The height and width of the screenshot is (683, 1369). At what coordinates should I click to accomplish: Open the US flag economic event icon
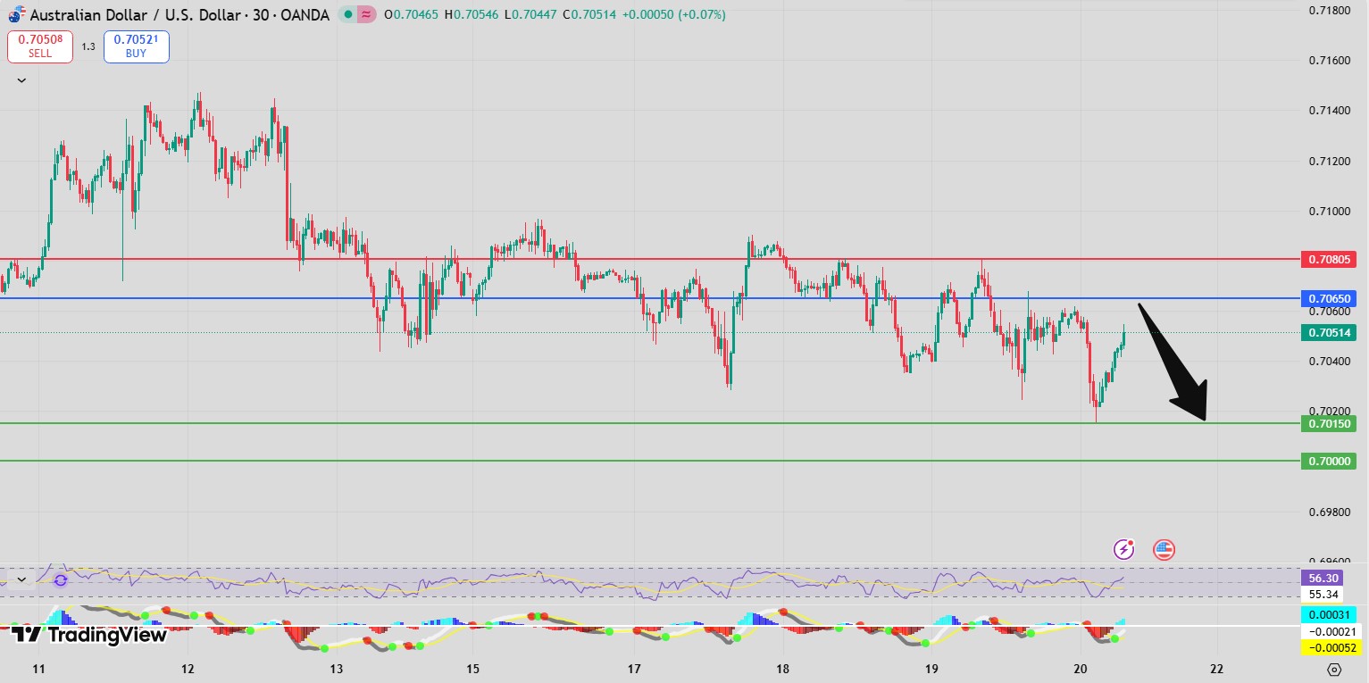click(1163, 549)
